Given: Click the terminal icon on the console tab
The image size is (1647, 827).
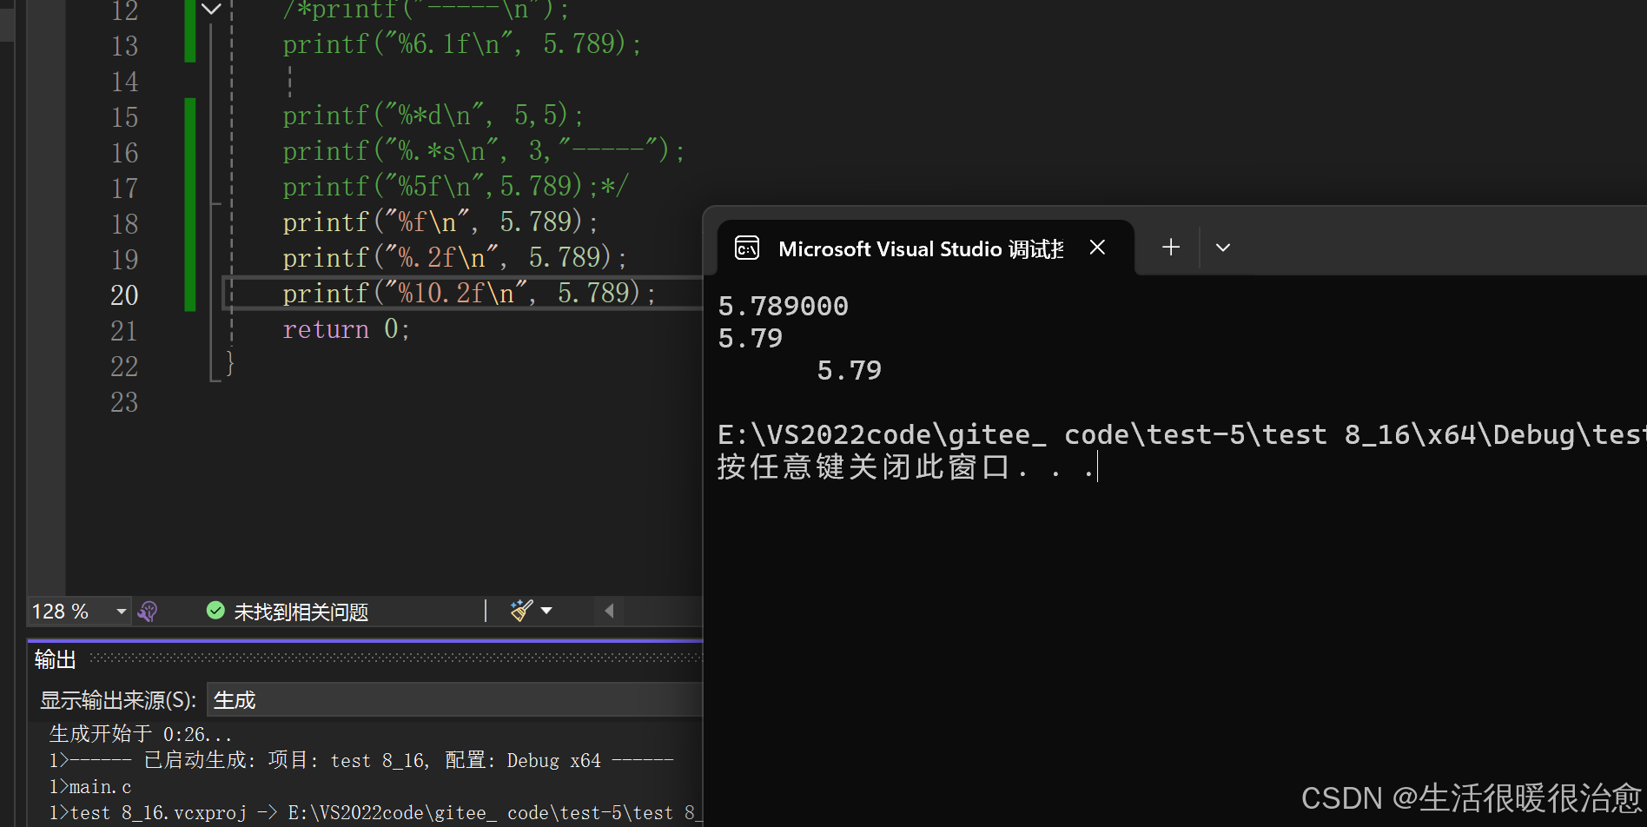Looking at the screenshot, I should pos(747,248).
